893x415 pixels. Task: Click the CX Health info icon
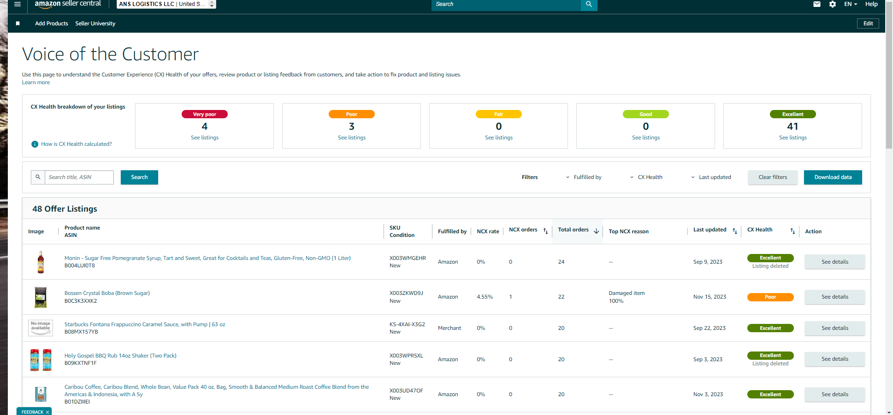(35, 144)
